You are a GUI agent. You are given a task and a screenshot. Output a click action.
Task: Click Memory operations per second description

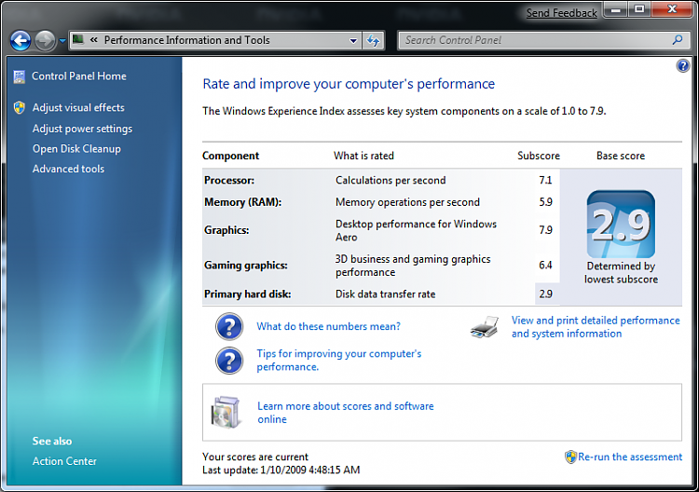pos(407,202)
